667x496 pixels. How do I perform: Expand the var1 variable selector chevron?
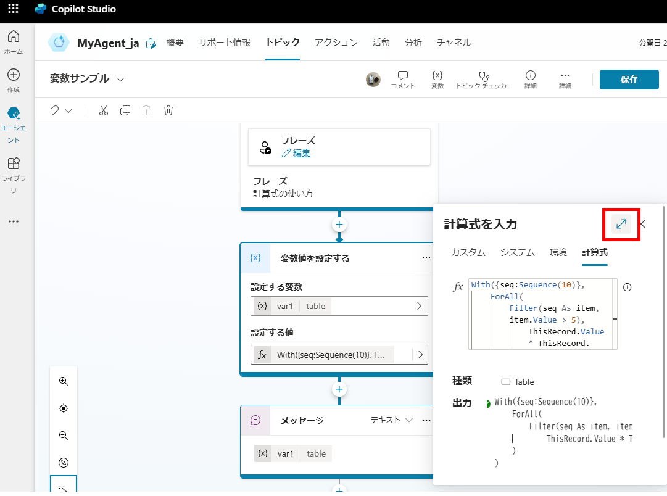tap(420, 305)
